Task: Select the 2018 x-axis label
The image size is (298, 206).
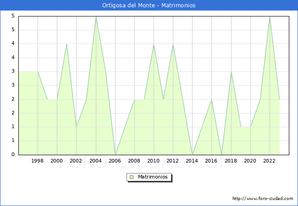Action: [x=231, y=161]
